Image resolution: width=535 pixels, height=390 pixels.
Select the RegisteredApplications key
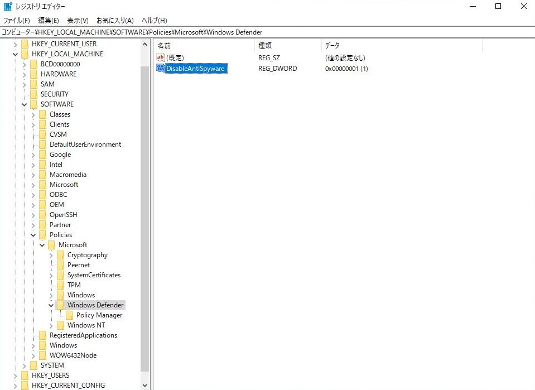pos(83,335)
